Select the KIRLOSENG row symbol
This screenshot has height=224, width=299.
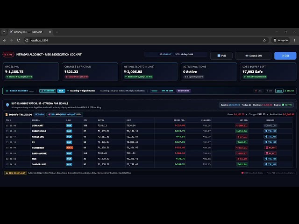(38, 137)
